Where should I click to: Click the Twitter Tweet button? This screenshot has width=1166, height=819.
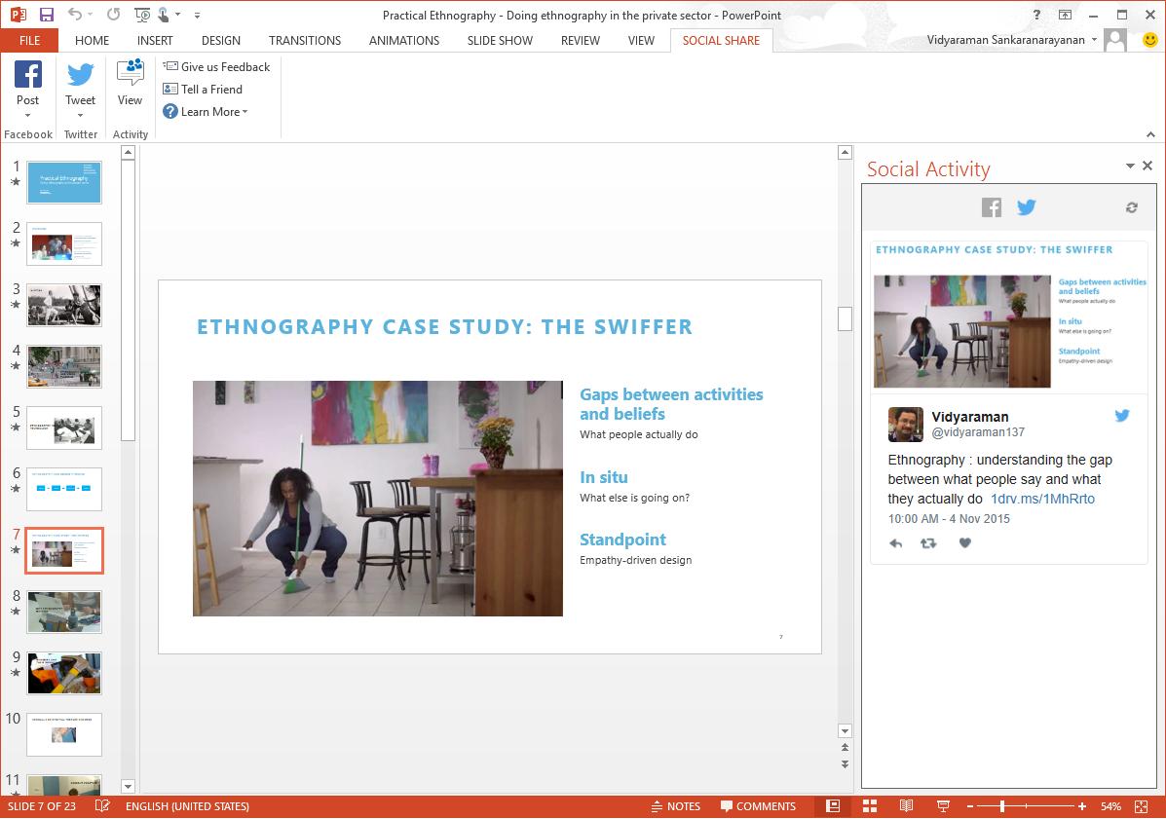80,90
